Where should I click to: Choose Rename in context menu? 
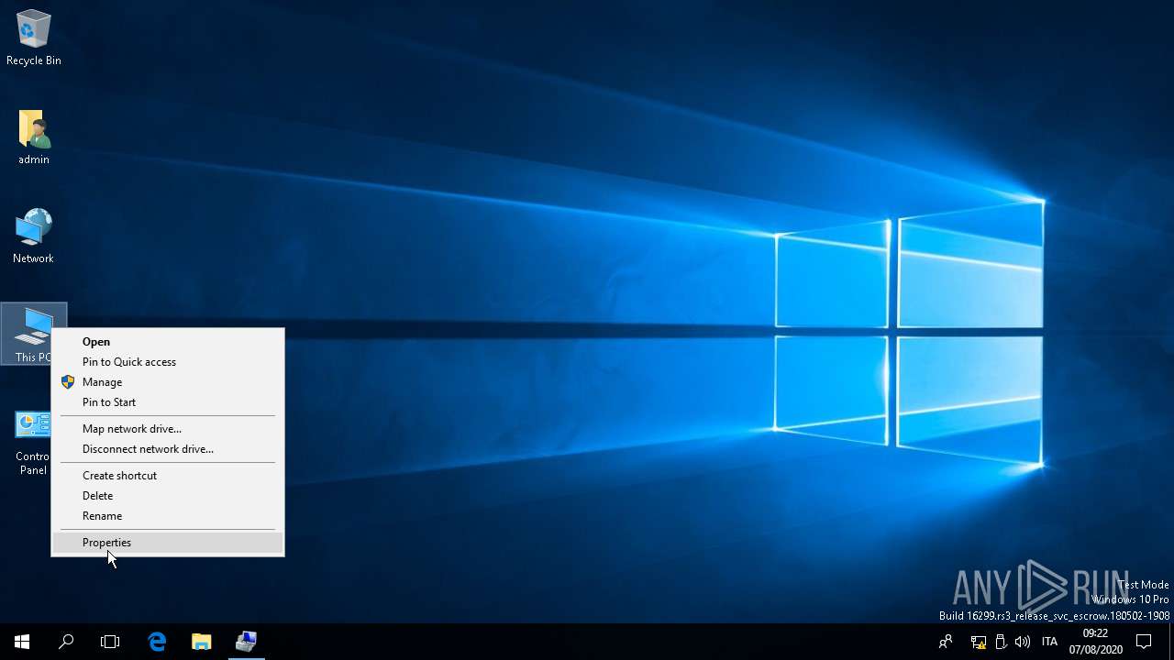tap(168, 516)
